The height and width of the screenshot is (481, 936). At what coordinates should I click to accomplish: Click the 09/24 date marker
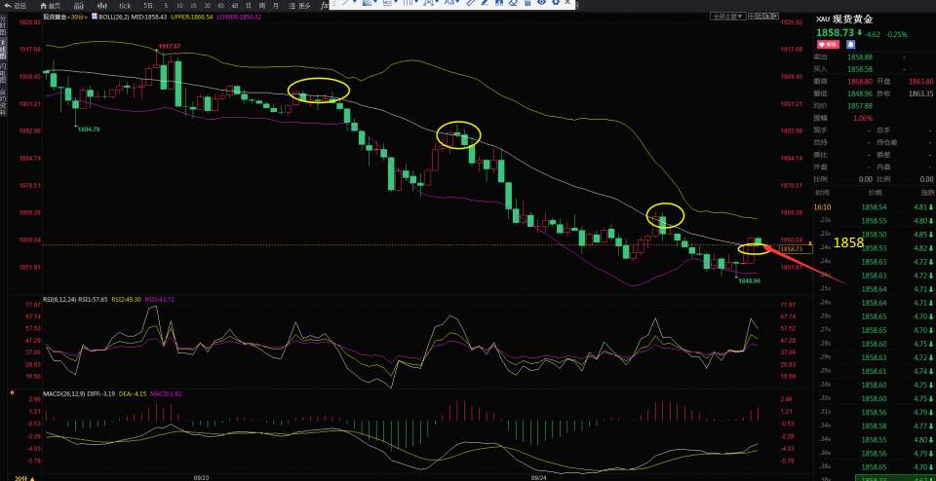pos(538,477)
